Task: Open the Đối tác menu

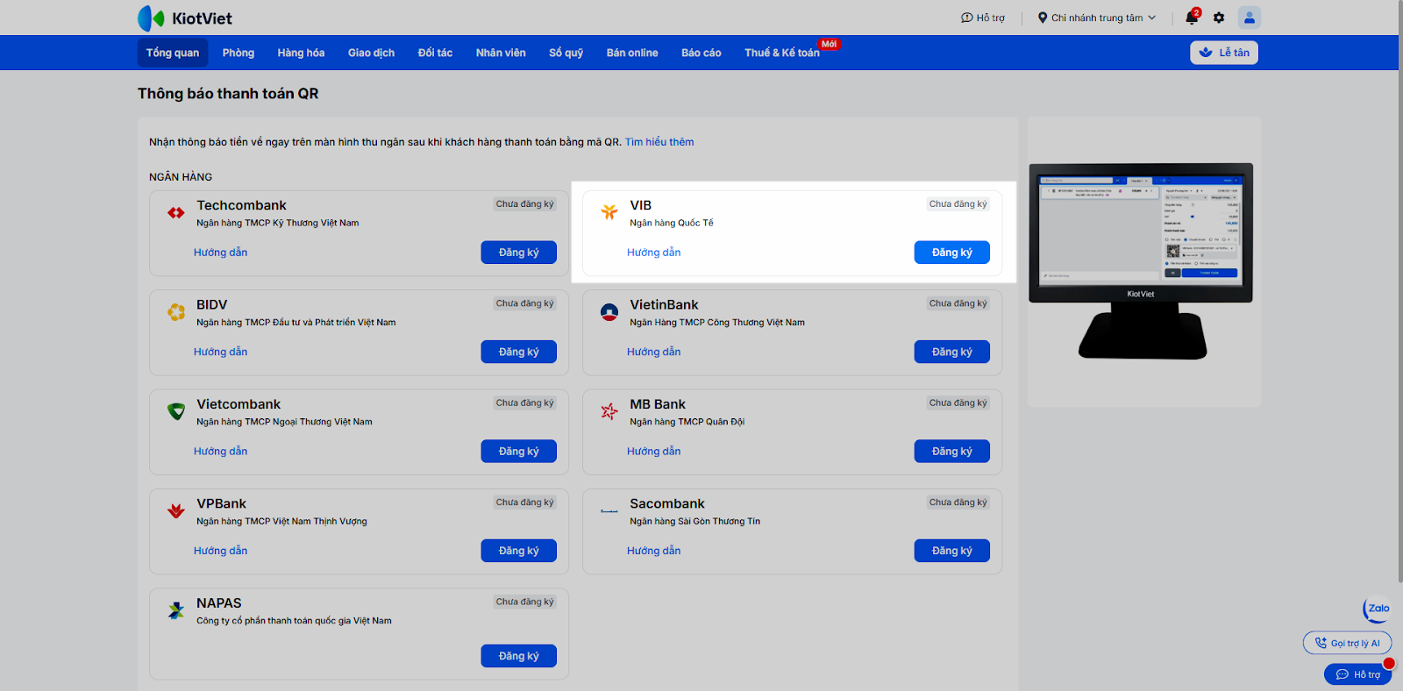Action: (x=435, y=53)
